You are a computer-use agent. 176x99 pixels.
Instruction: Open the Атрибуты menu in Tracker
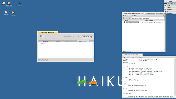click(x=134, y=16)
